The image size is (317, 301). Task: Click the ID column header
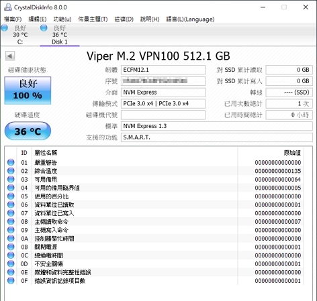[24, 153]
